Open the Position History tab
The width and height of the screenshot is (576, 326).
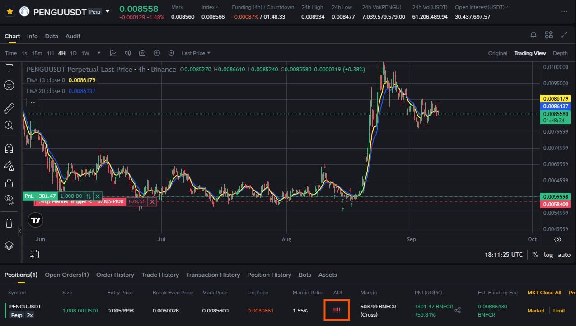(x=269, y=275)
